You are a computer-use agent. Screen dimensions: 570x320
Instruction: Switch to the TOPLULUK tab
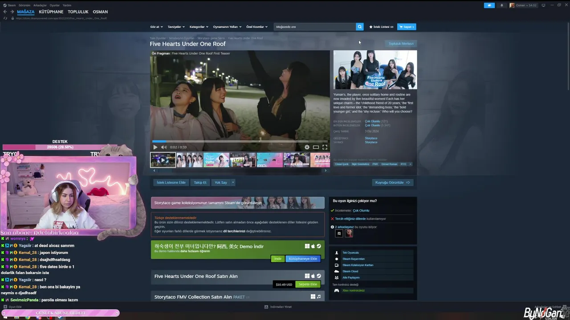coord(78,12)
